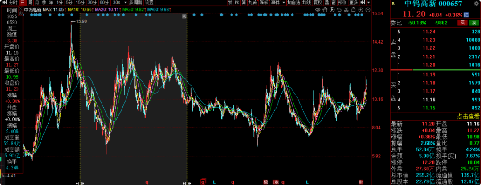
Task: Select the 季 quarterly period tab
Action: coord(44,3)
